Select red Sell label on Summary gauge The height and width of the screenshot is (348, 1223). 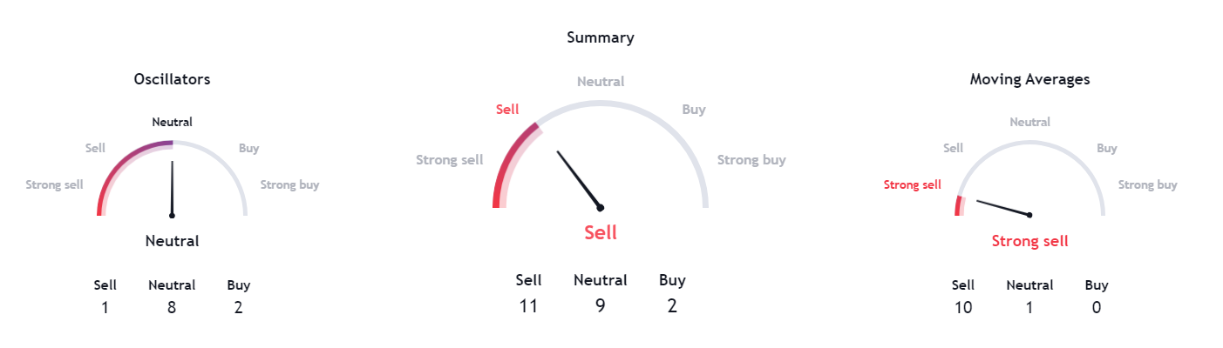507,110
